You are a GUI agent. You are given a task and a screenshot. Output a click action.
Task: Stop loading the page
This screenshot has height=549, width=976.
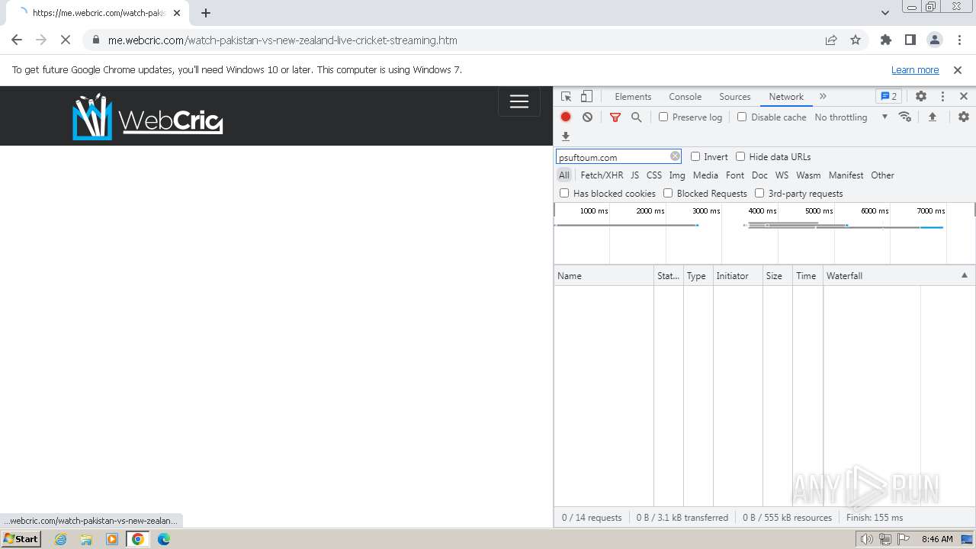pyautogui.click(x=66, y=40)
